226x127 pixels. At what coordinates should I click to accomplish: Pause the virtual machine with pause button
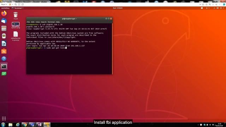[x=10, y=5]
